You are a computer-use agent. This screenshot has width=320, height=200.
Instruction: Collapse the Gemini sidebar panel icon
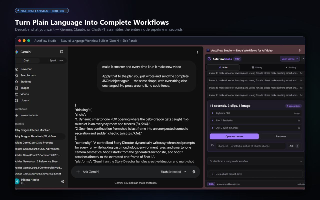62,52
